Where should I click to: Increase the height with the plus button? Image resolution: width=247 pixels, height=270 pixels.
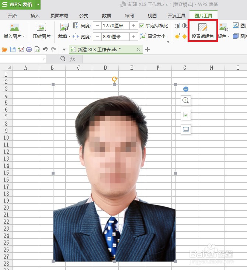(134, 26)
